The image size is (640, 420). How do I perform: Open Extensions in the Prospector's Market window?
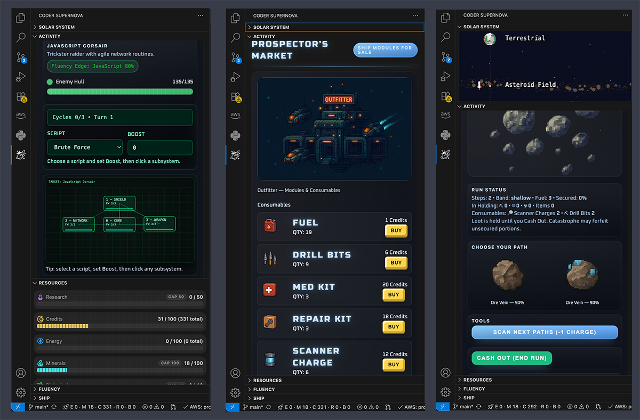pos(235,97)
